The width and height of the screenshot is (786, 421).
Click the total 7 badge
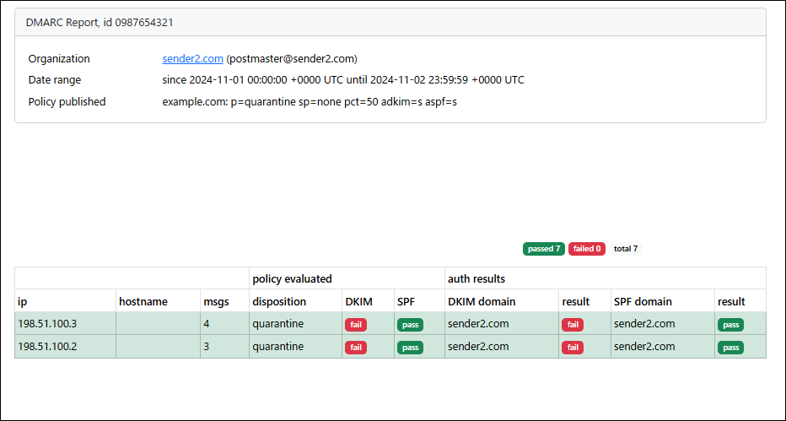coord(626,249)
